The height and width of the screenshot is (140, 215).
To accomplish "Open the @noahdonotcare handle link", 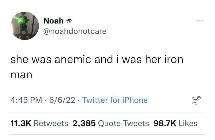I will coord(75,31).
